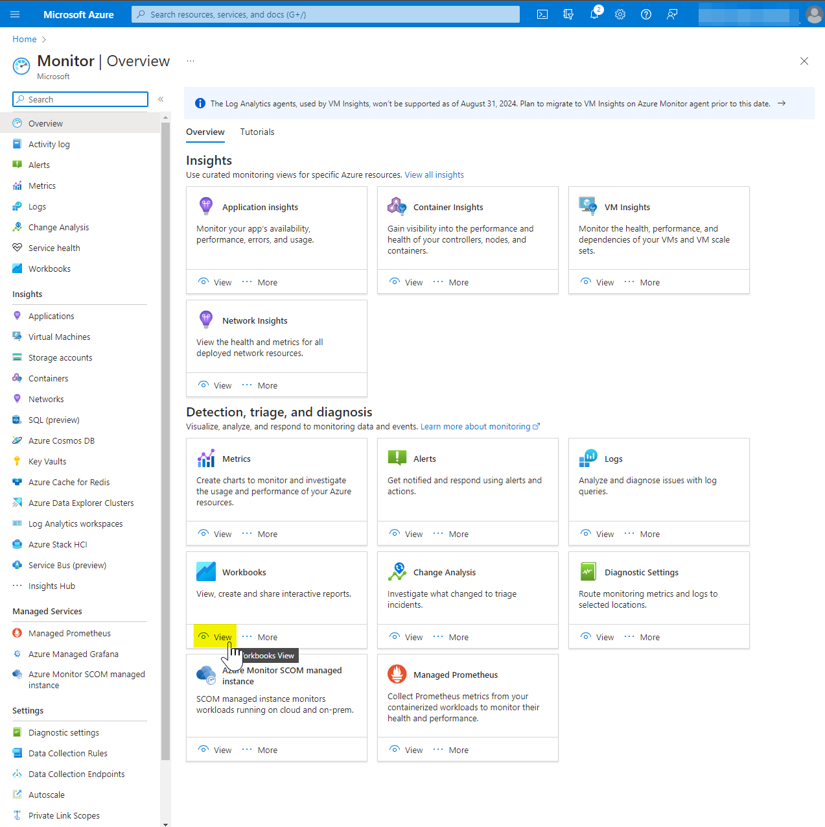Open the notifications bell

[594, 14]
